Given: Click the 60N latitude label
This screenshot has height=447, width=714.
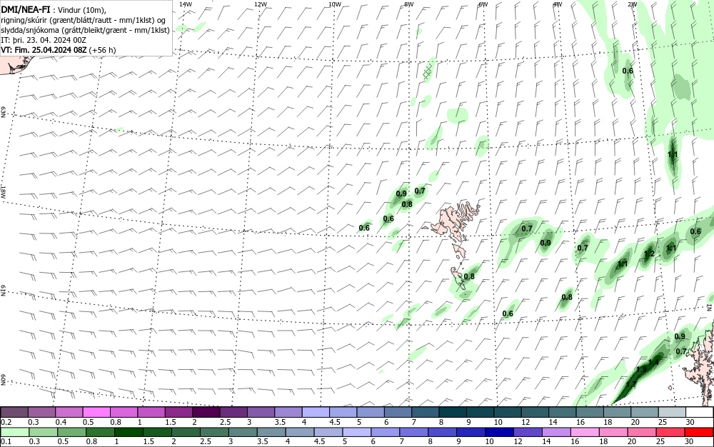Looking at the screenshot, I should coord(3,380).
